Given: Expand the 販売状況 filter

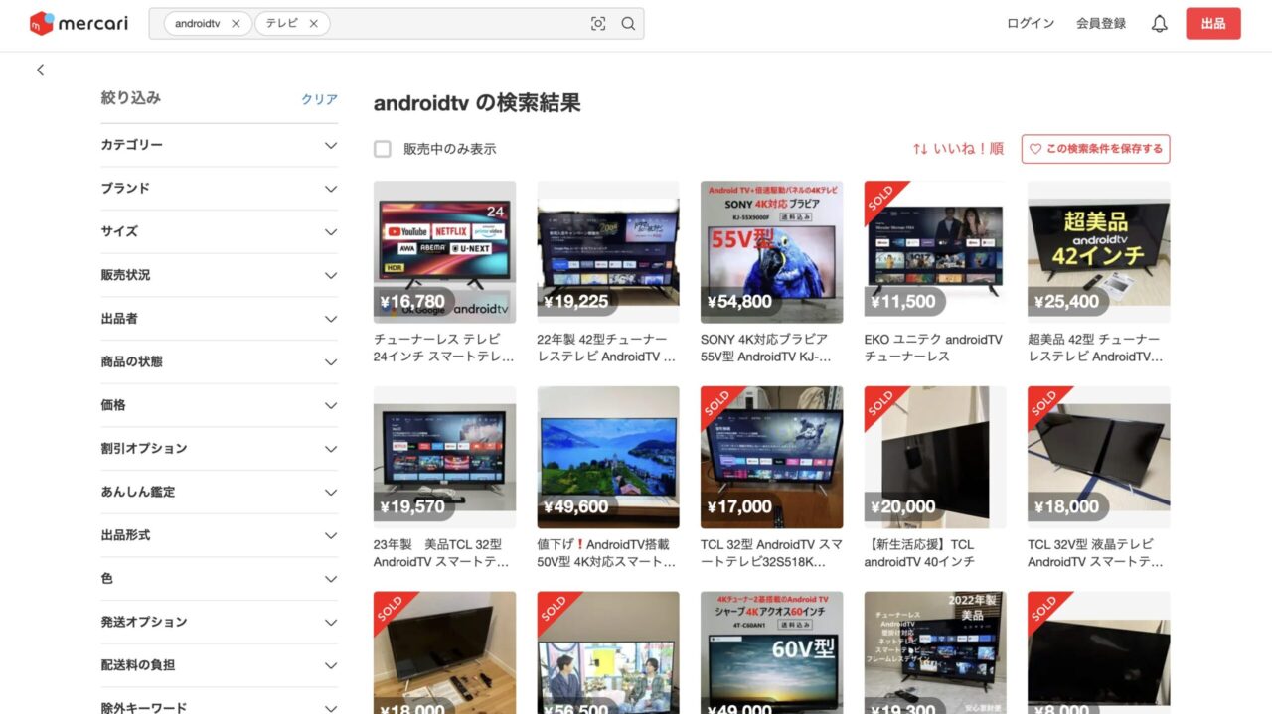Looking at the screenshot, I should point(220,275).
